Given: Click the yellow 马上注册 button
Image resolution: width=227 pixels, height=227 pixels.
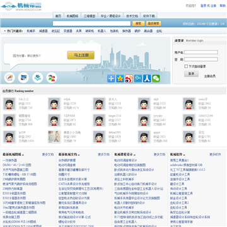Looking at the screenshot, I should 81,55.
